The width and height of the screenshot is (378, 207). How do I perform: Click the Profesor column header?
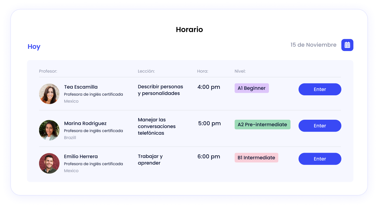coord(48,71)
